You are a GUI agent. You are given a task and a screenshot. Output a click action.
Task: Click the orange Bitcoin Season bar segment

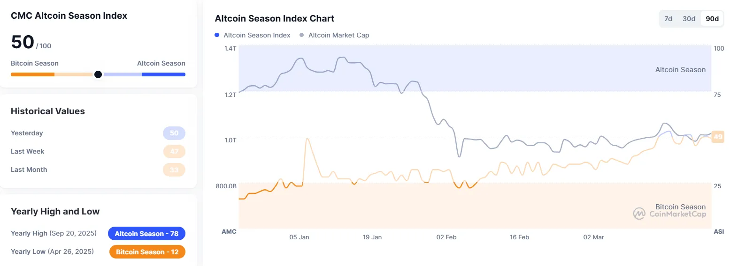32,74
